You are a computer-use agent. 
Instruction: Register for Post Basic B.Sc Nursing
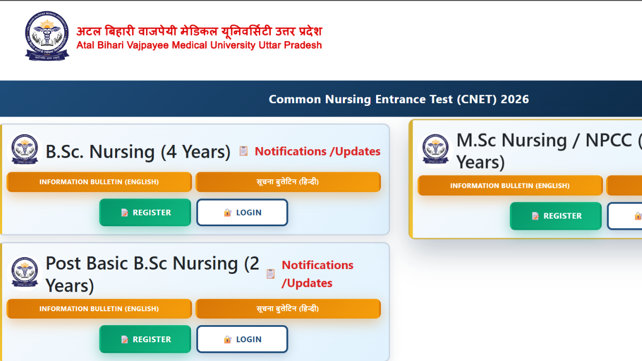(x=145, y=339)
